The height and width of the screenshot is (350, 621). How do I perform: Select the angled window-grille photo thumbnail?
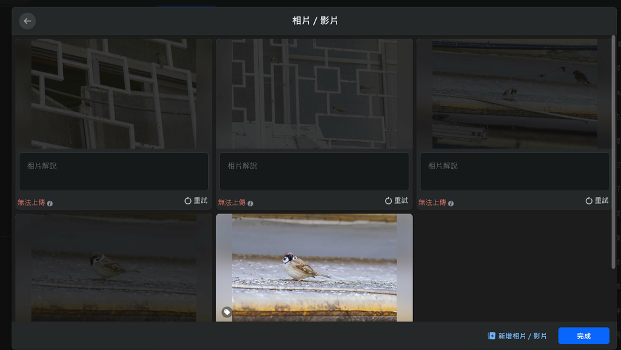pos(113,94)
